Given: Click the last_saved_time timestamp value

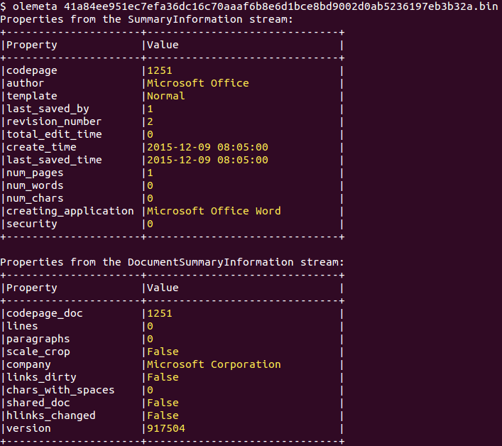Looking at the screenshot, I should (x=207, y=160).
